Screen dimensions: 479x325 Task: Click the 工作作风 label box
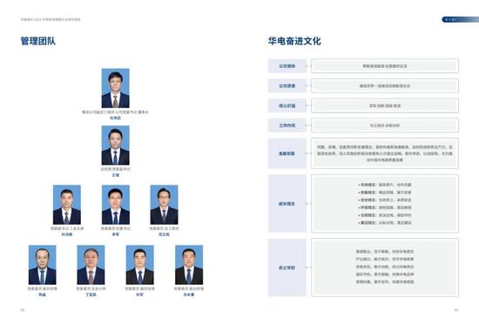287,125
